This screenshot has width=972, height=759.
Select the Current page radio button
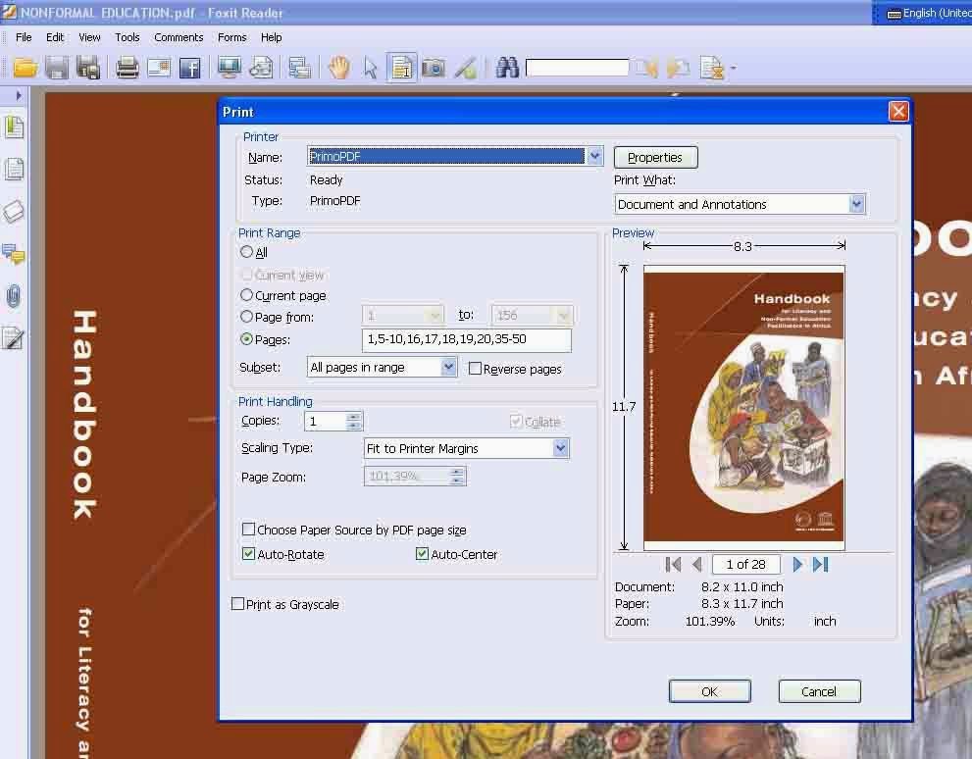point(247,295)
